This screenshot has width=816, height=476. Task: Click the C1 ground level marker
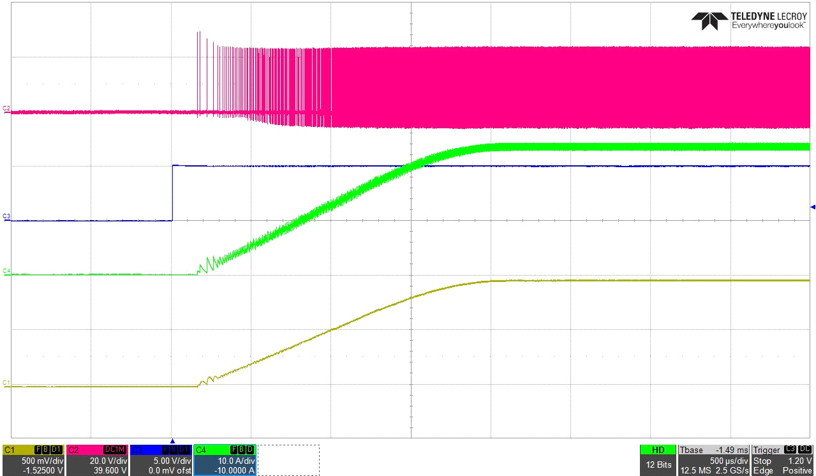(6, 383)
